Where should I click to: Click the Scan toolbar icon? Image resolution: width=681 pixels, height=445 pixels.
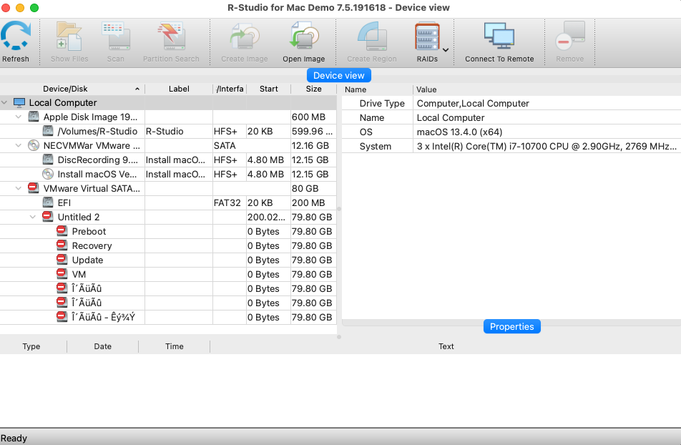point(116,36)
